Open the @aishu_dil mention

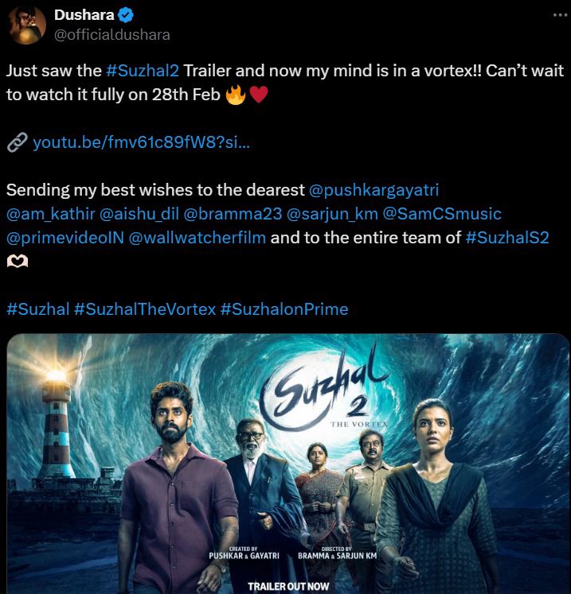tap(139, 214)
